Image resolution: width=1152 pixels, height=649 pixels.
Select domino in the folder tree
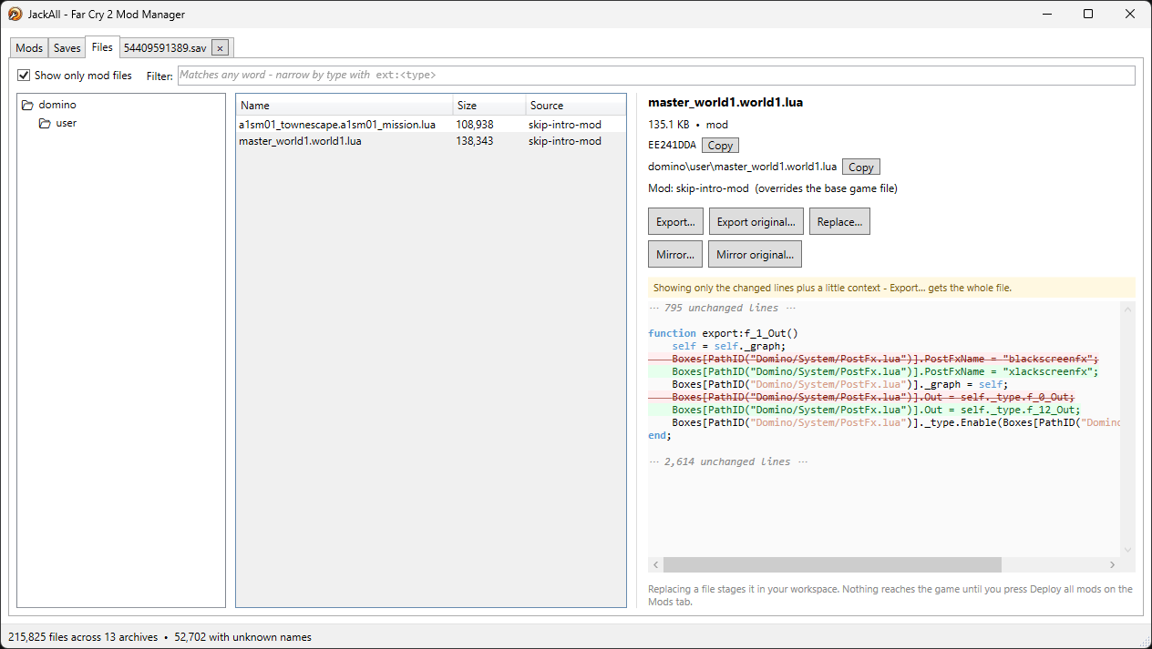point(57,105)
